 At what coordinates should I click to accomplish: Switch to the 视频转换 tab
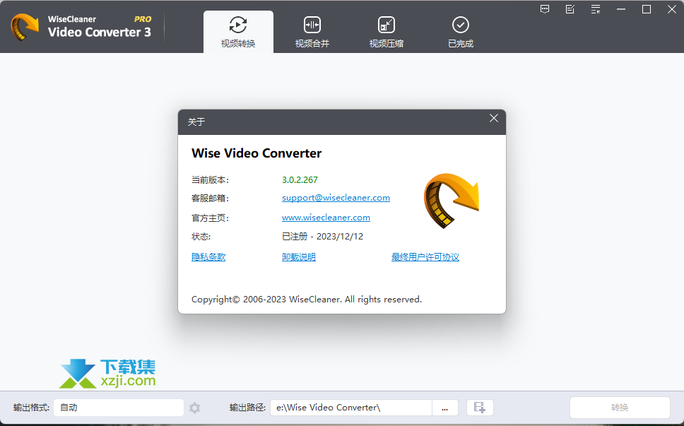tap(238, 32)
